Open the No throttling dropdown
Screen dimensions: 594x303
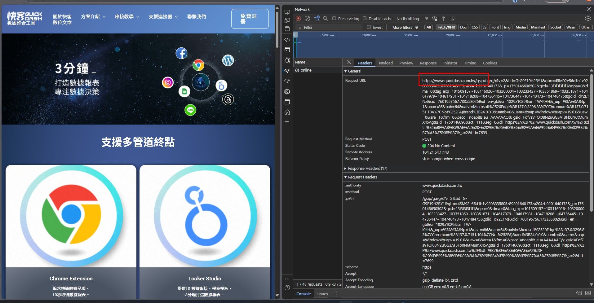click(x=412, y=19)
